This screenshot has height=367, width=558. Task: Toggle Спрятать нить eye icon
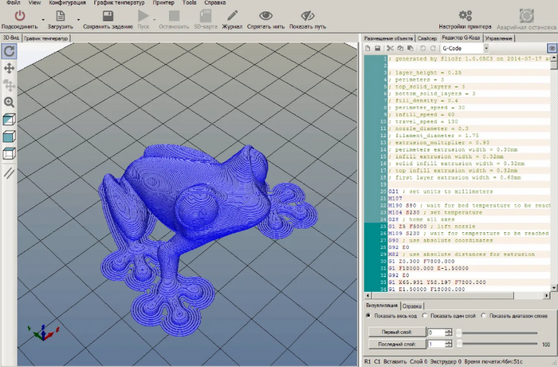click(x=265, y=15)
